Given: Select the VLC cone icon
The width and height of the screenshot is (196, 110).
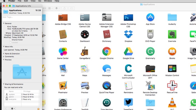Looking at the screenshot, I should 172,103.
